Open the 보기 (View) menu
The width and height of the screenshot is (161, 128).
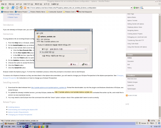point(19,4)
